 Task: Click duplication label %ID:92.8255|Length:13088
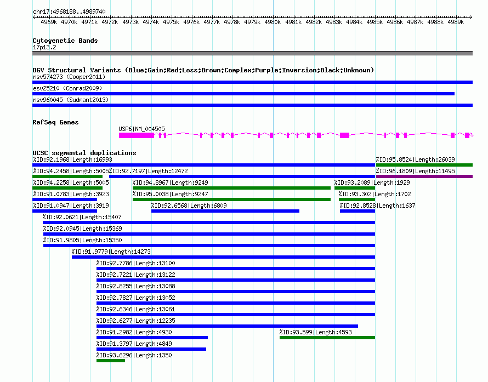click(135, 286)
